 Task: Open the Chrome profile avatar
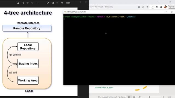click(x=165, y=7)
